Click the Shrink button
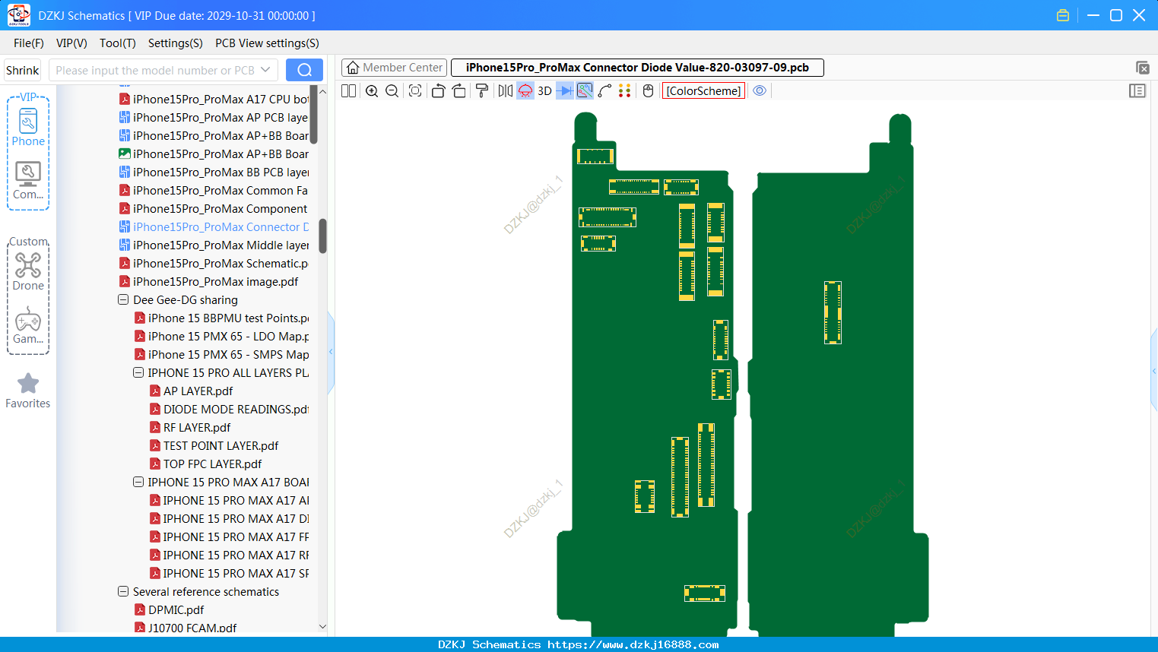 pos(23,70)
